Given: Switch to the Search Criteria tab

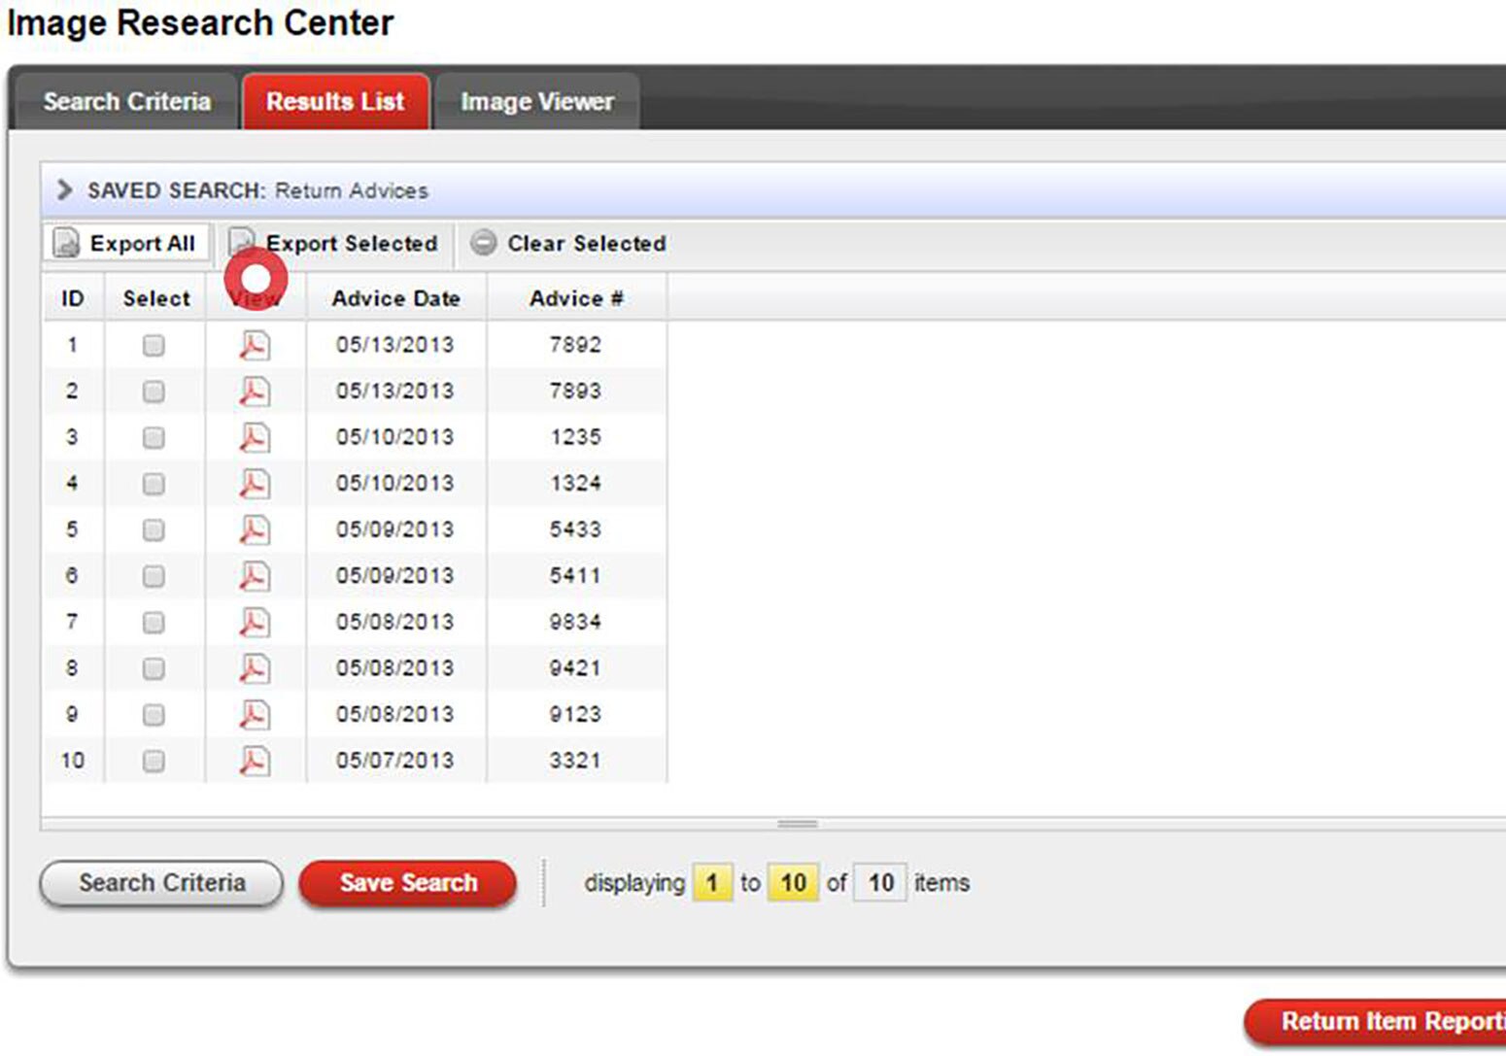Looking at the screenshot, I should point(126,102).
